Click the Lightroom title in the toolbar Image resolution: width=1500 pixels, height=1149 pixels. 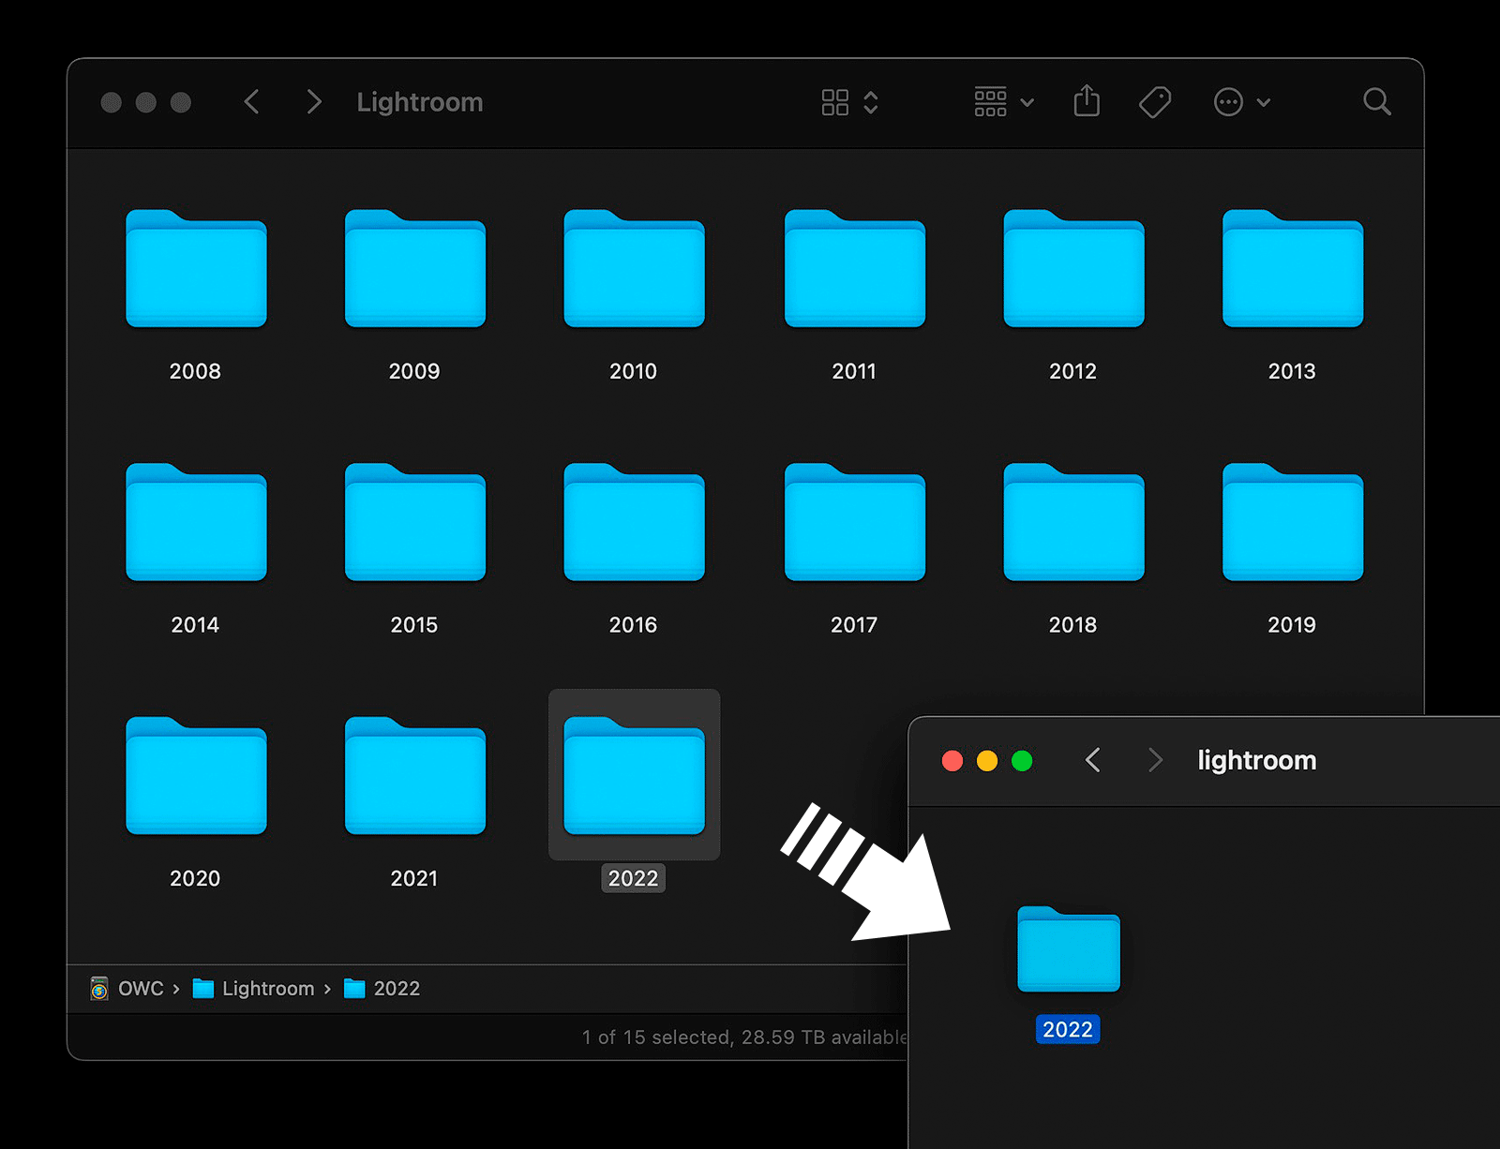pos(419,101)
